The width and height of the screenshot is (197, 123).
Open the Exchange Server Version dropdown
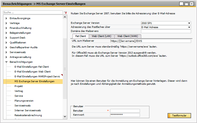189,23
